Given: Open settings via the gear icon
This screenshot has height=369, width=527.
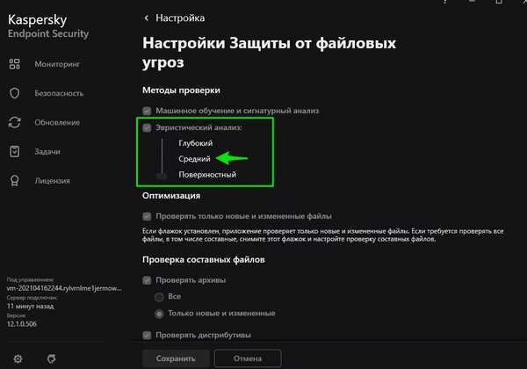Looking at the screenshot, I should [18, 358].
